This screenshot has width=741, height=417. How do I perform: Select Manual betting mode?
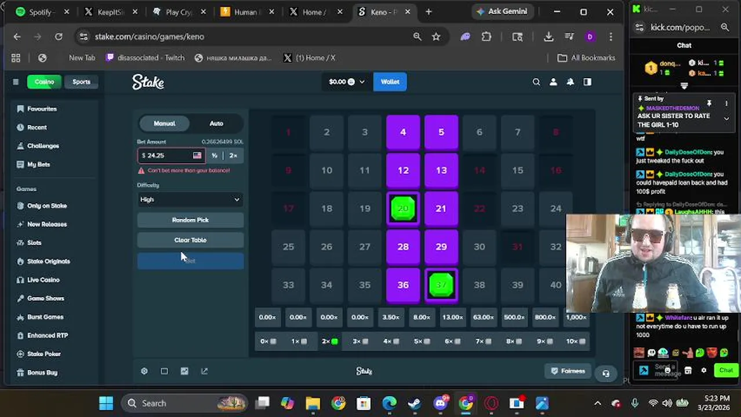[x=164, y=123]
